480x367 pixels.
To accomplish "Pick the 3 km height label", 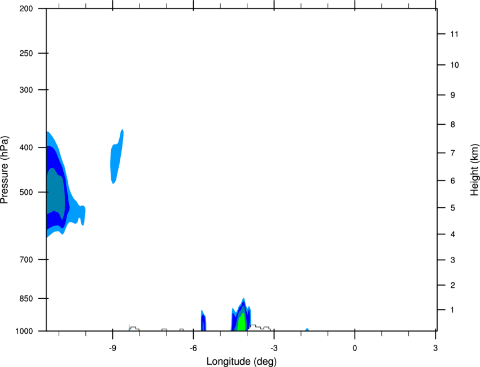I will (453, 260).
